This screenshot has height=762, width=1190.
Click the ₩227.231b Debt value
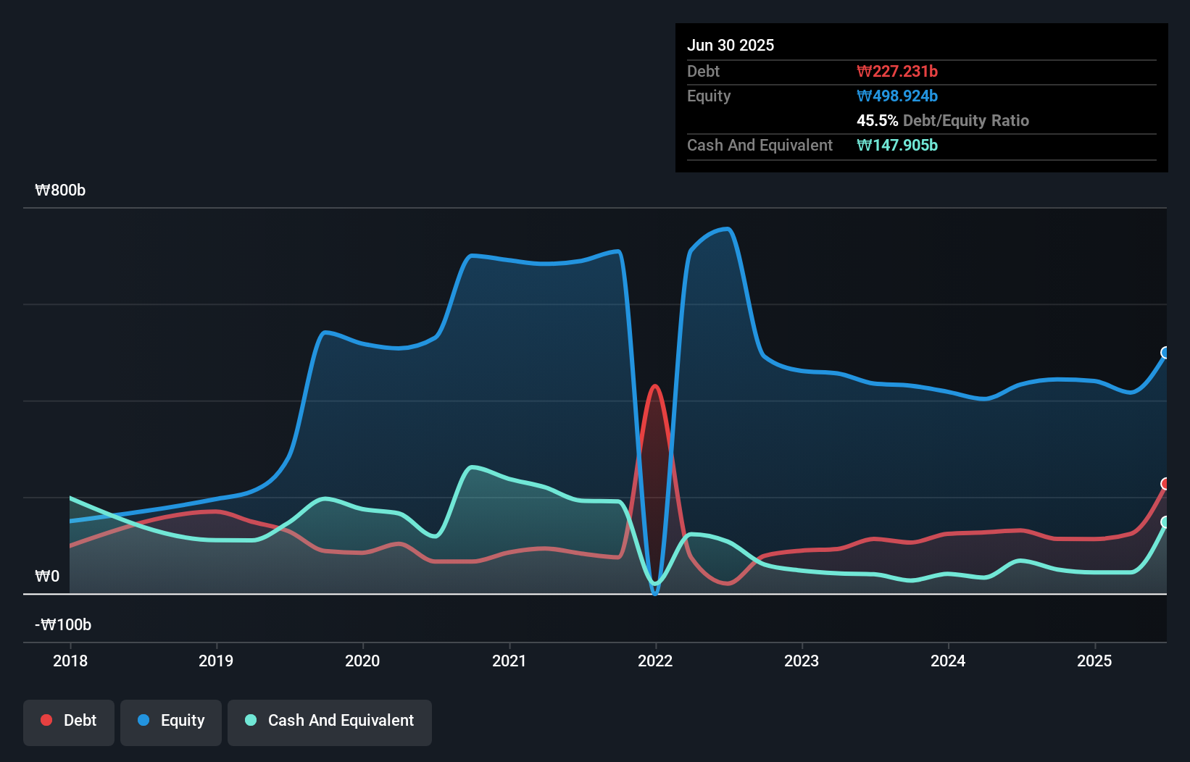point(898,71)
